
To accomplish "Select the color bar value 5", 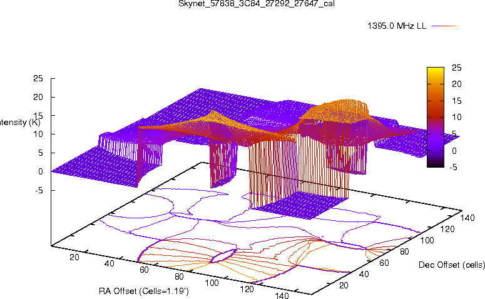I will pos(454,134).
